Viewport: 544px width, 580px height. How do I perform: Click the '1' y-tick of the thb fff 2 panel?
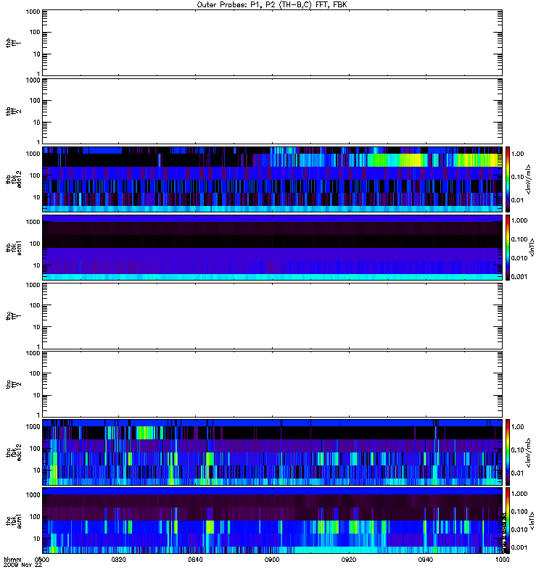38,142
